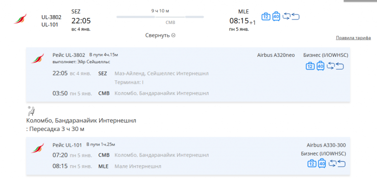Click the SriLankan airline logo at top

coord(20,19)
